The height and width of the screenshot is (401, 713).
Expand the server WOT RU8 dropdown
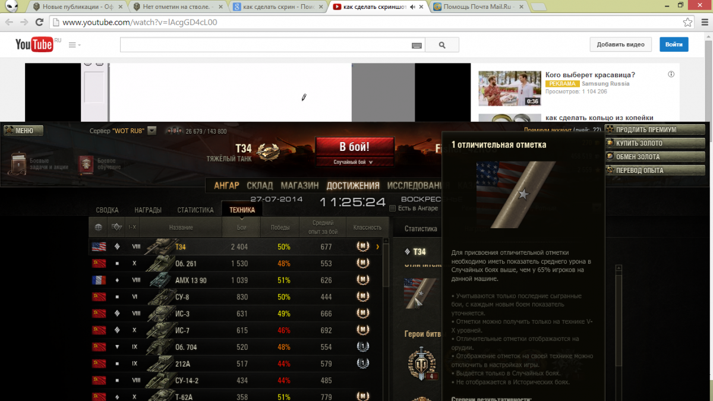(152, 131)
